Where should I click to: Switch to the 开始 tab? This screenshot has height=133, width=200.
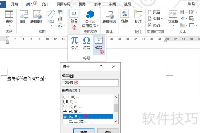click(14, 4)
